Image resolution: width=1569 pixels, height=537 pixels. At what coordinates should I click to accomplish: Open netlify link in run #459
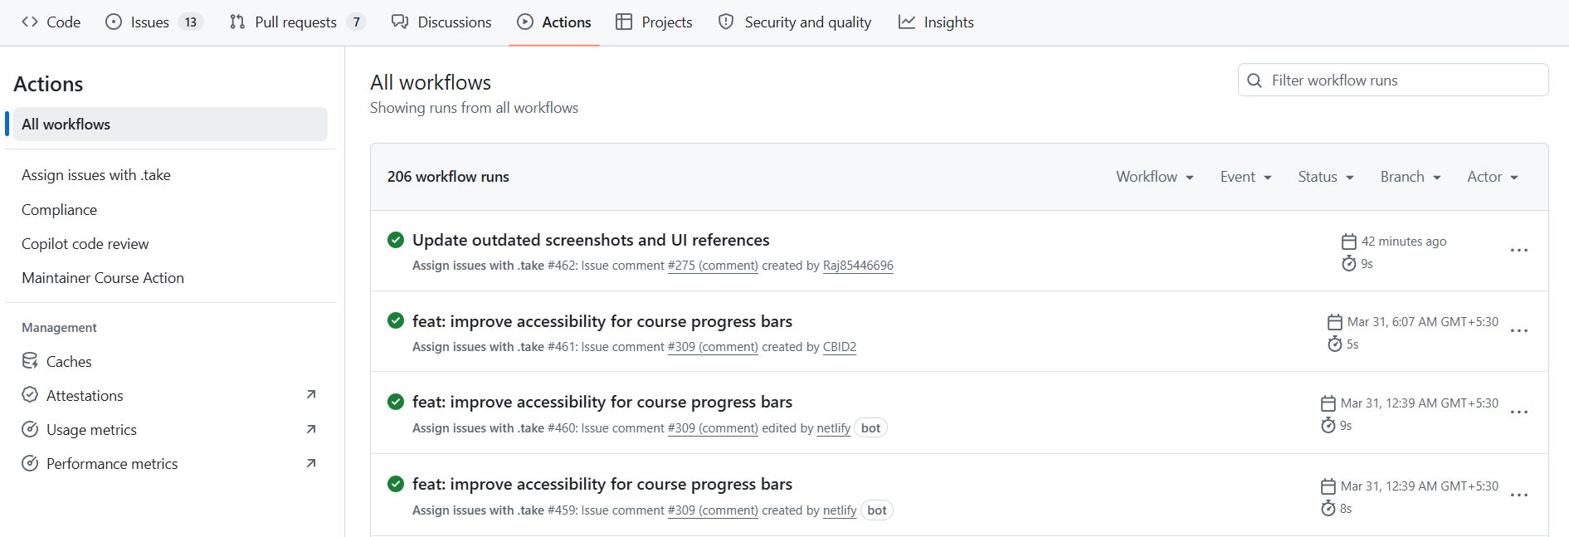click(840, 510)
